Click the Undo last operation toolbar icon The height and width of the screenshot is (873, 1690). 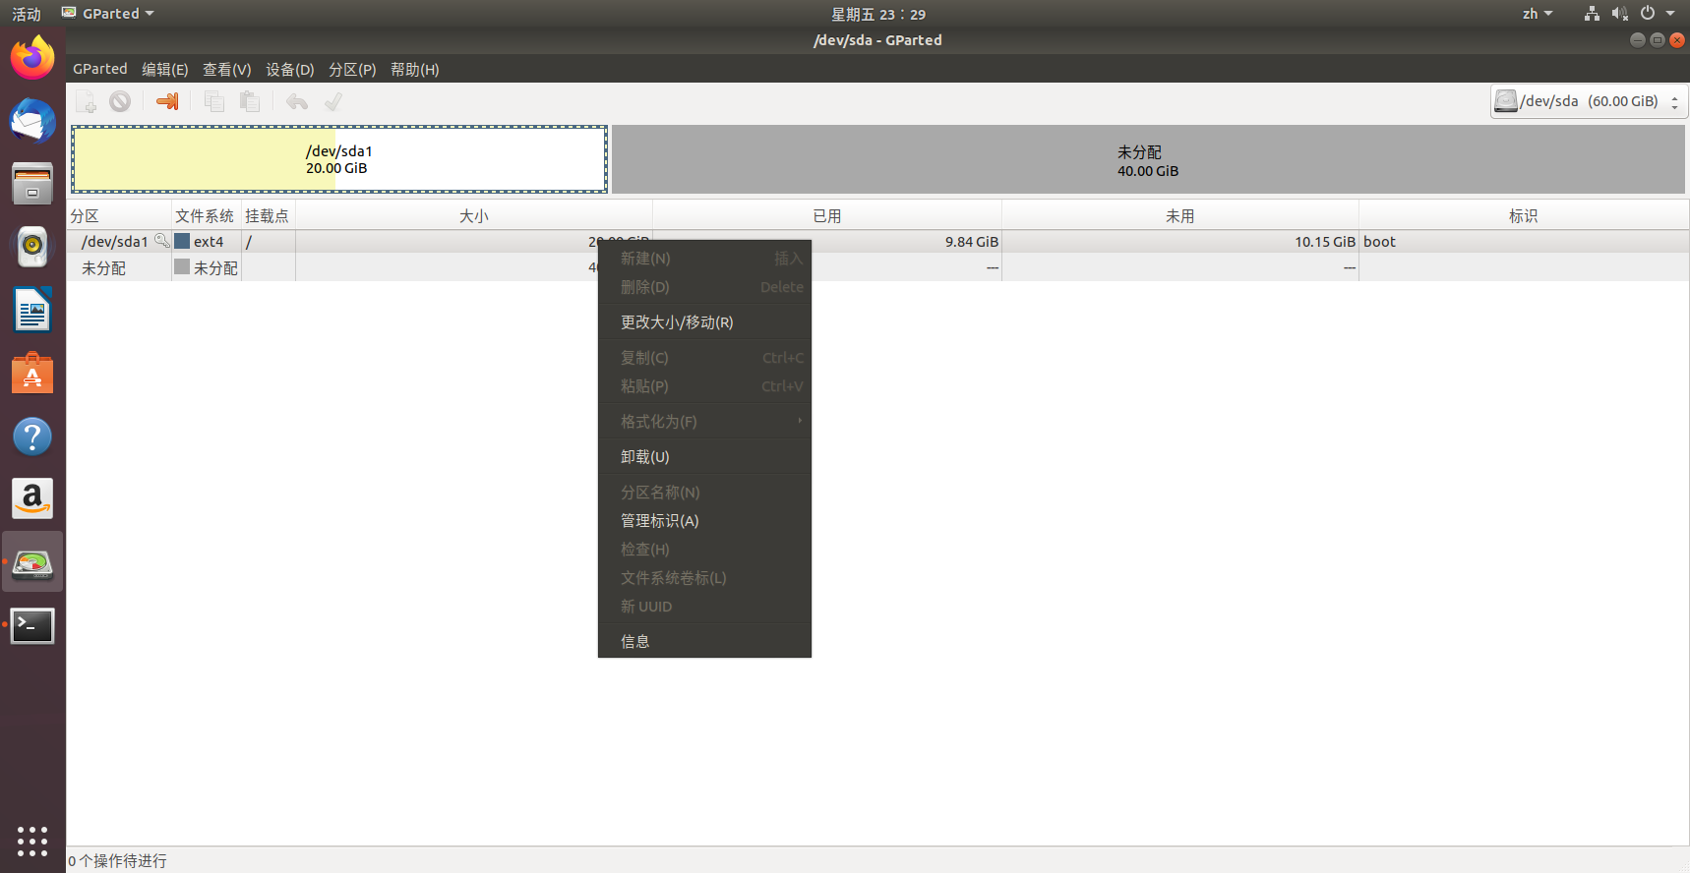[297, 101]
